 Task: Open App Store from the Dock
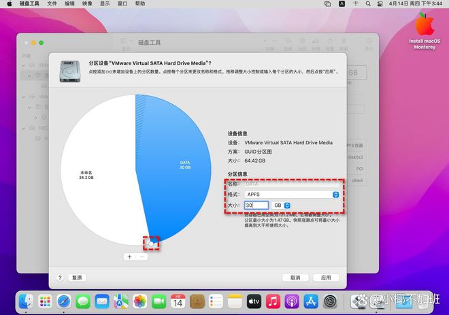[x=311, y=301]
